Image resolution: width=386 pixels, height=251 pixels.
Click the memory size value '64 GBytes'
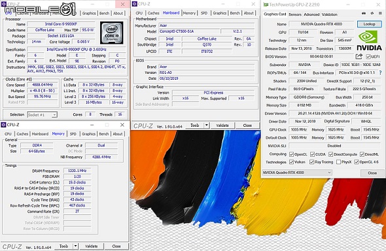[x=37, y=151]
